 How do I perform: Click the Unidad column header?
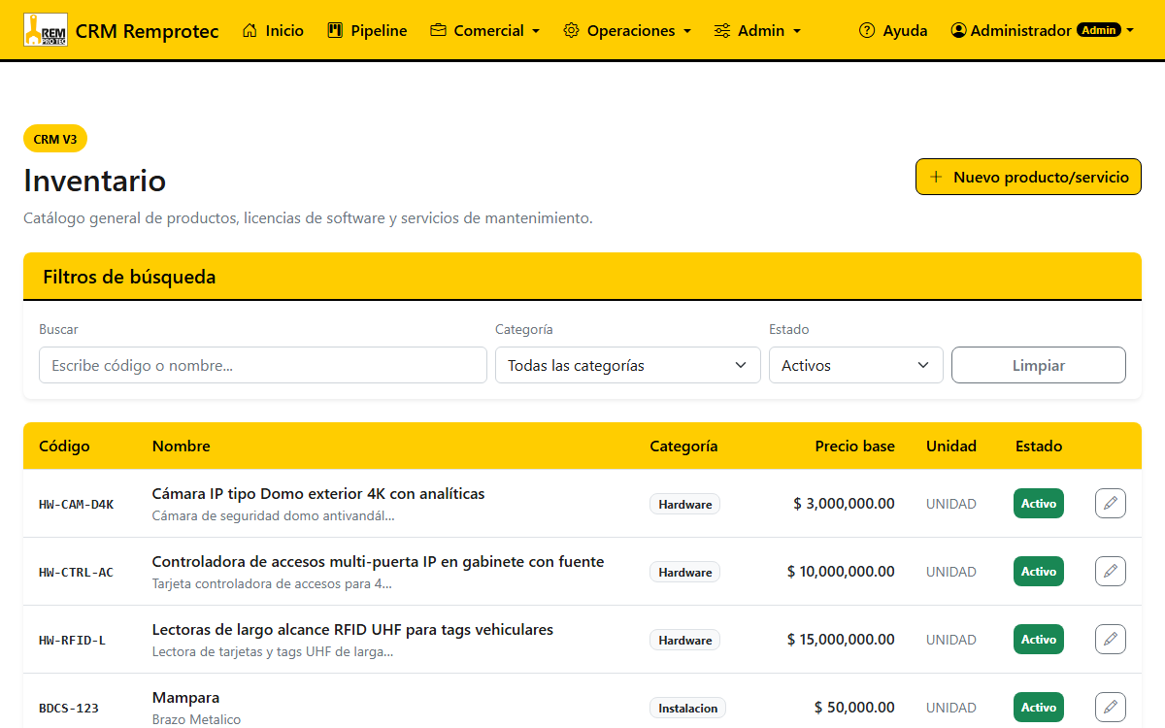[x=950, y=446]
